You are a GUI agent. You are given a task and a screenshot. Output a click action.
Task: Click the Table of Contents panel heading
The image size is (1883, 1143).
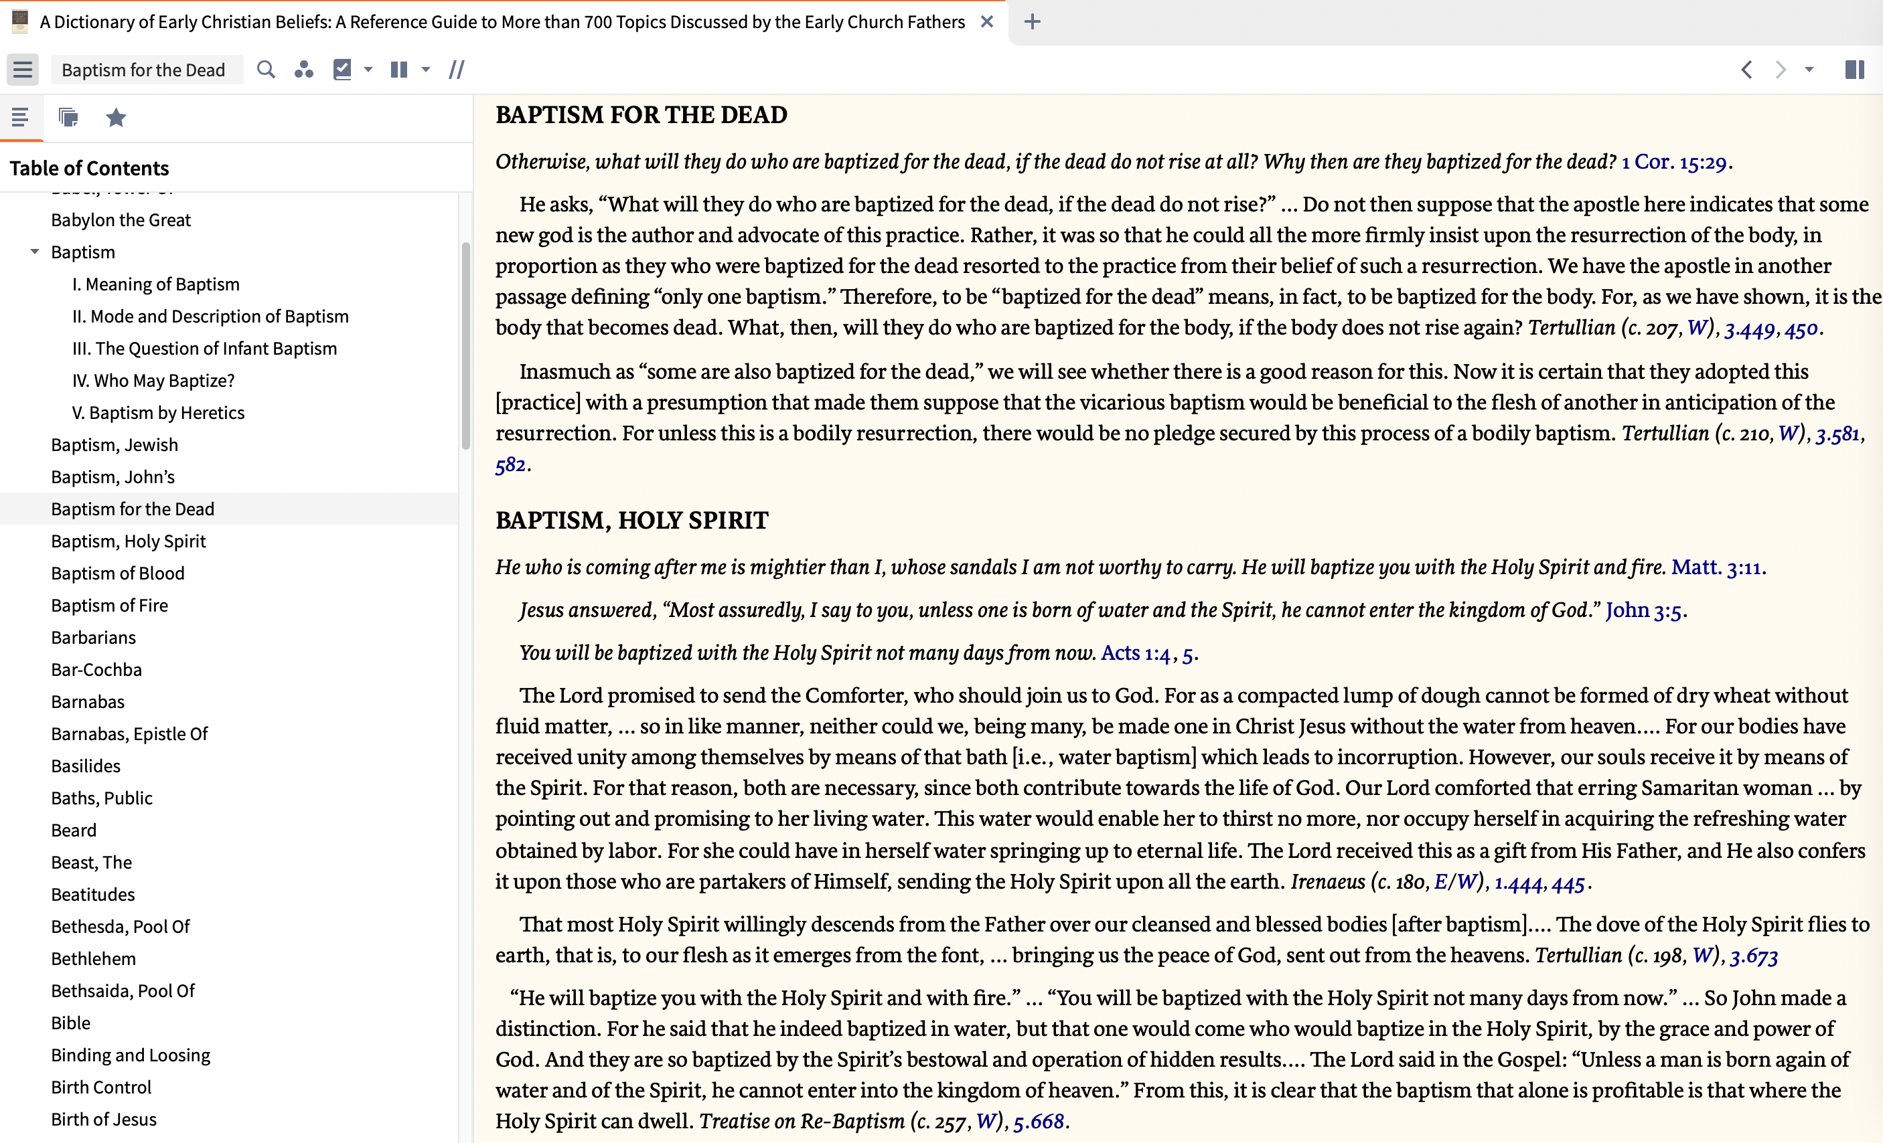click(90, 168)
